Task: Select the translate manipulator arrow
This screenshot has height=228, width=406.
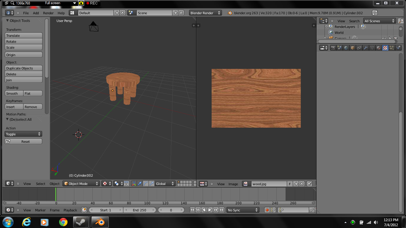Action: coord(140,184)
